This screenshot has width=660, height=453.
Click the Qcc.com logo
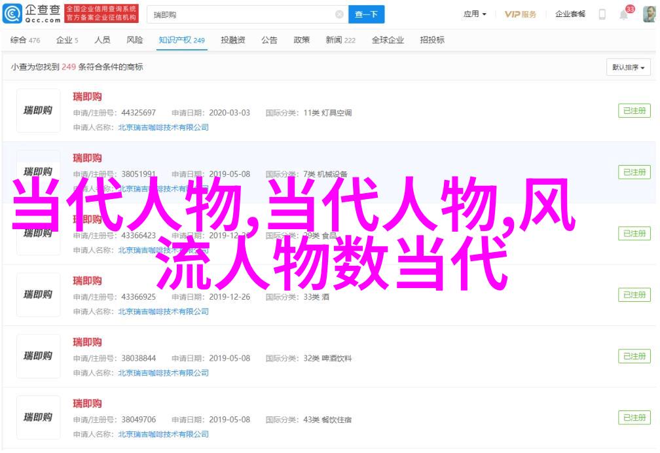point(34,13)
